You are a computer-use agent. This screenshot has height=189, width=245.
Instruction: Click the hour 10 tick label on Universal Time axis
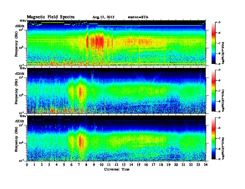101,165
